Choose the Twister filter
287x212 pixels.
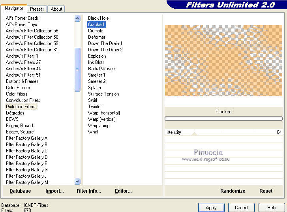[95, 107]
